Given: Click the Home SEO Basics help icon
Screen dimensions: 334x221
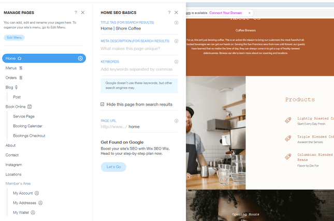Looking at the screenshot, I should [169, 12].
